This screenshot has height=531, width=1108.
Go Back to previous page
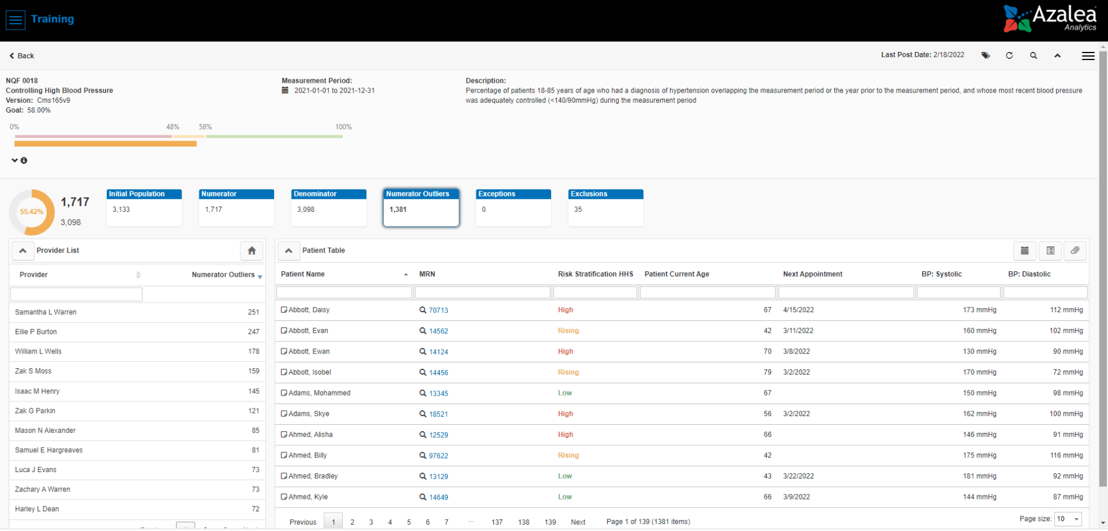click(x=22, y=56)
